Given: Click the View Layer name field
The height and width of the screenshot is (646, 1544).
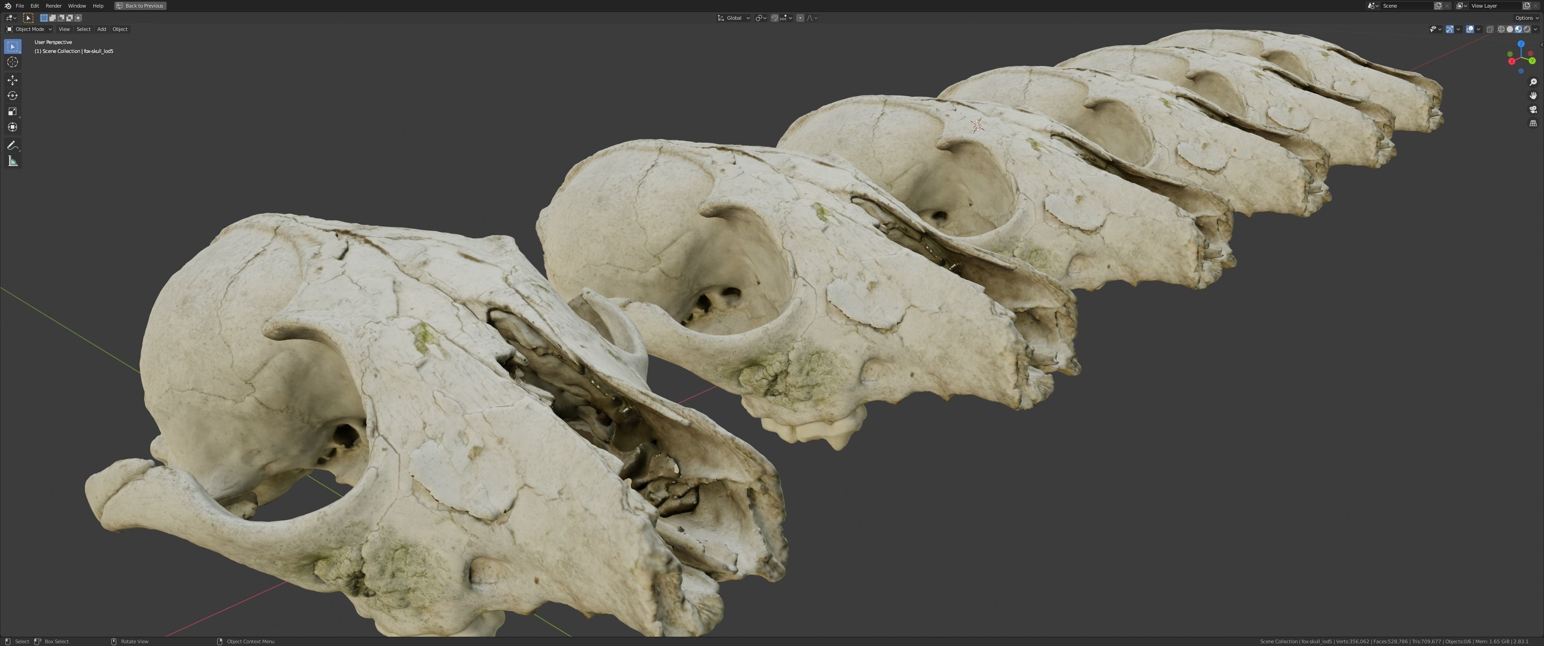Looking at the screenshot, I should (1496, 5).
